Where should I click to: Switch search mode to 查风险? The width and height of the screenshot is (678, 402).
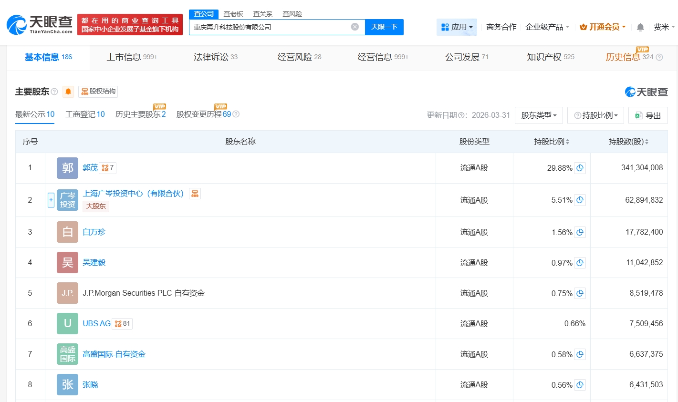pos(292,14)
